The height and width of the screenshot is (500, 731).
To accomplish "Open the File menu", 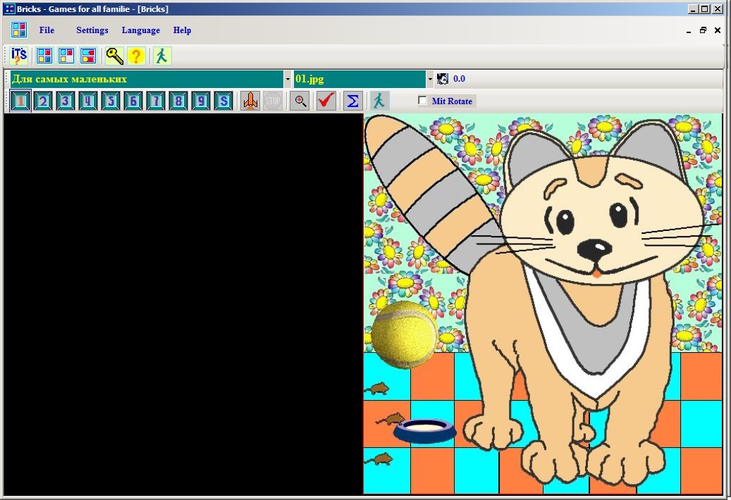I will coord(47,30).
